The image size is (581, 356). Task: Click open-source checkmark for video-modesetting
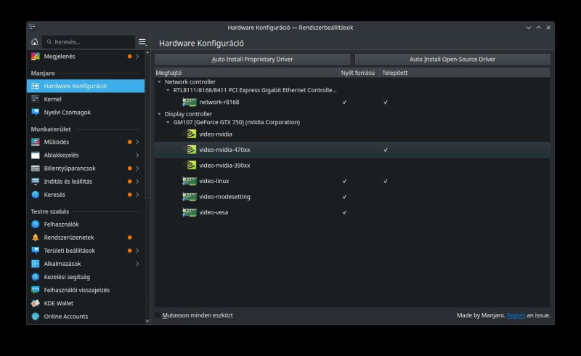pyautogui.click(x=344, y=197)
